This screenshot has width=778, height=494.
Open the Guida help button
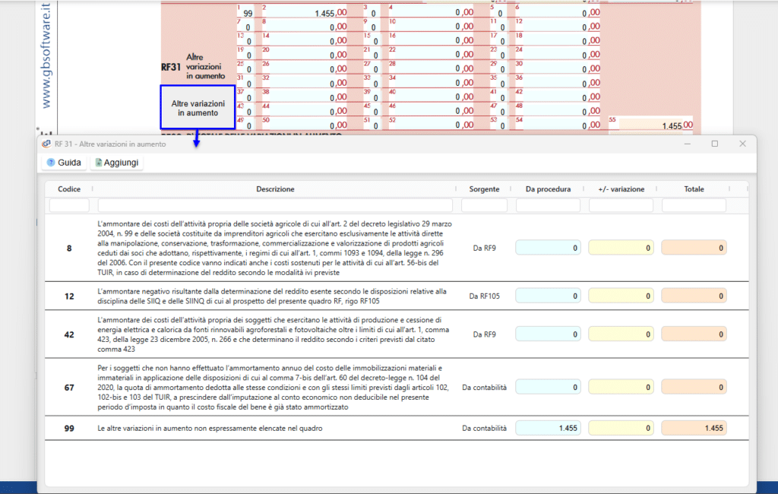point(64,163)
